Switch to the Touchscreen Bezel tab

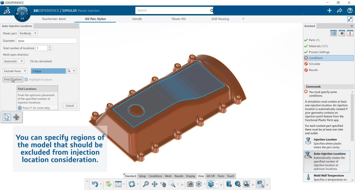pyautogui.click(x=54, y=19)
